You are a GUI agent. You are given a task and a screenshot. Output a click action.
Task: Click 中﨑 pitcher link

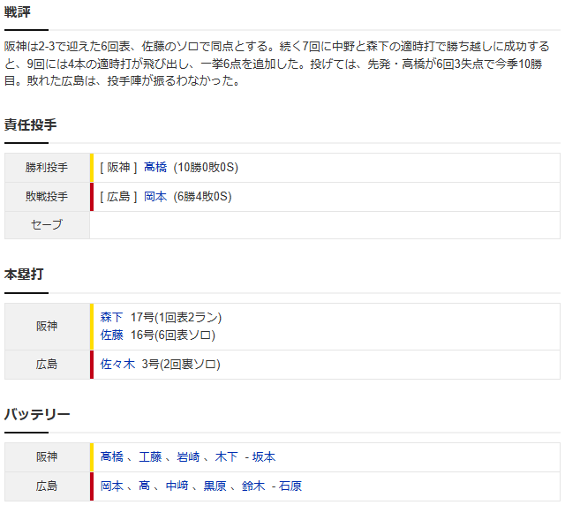(177, 486)
